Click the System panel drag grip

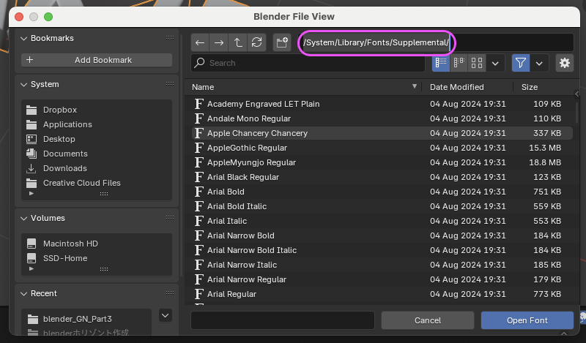(x=170, y=84)
